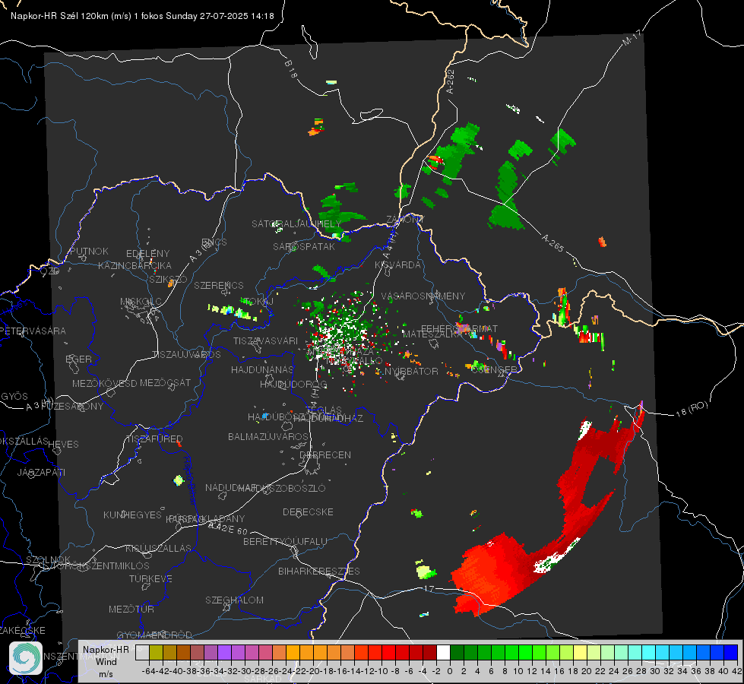Click the MEZŐCSÁT town label
This screenshot has width=744, height=684.
click(x=165, y=382)
